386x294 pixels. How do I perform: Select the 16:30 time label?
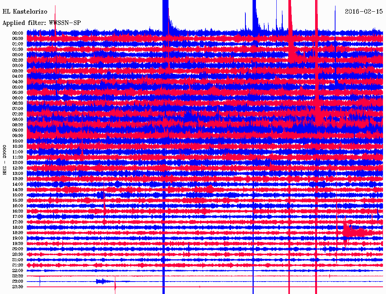[18, 211]
